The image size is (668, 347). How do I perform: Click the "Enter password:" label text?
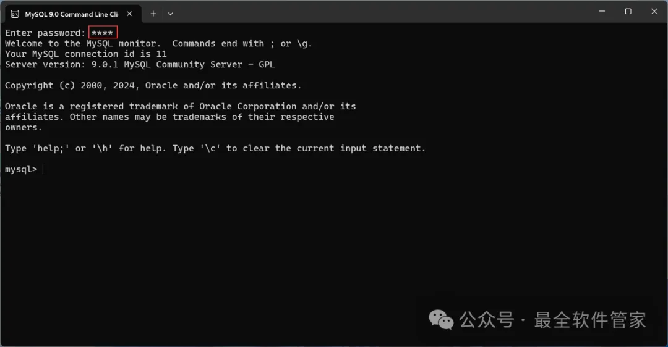(x=45, y=33)
